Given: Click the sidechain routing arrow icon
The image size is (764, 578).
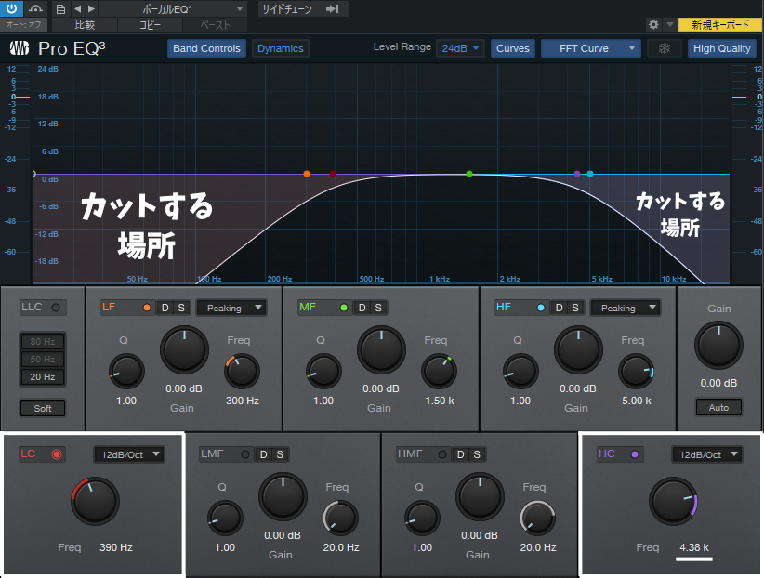Looking at the screenshot, I should point(333,8).
